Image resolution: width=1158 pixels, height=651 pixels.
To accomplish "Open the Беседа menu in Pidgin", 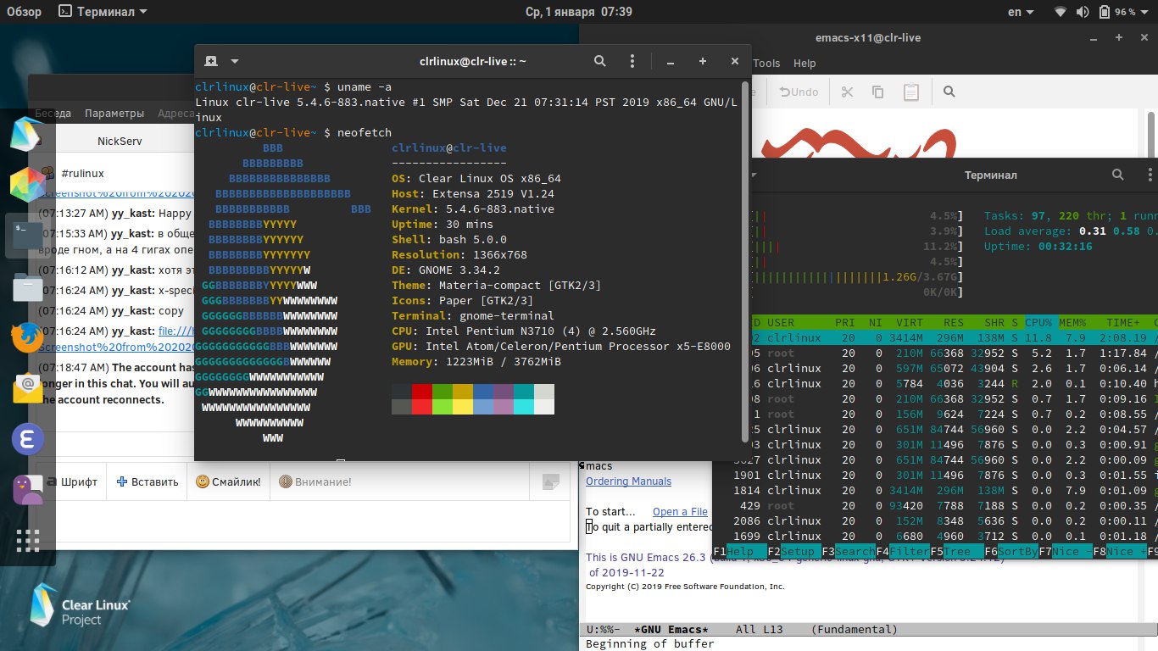I will [53, 113].
